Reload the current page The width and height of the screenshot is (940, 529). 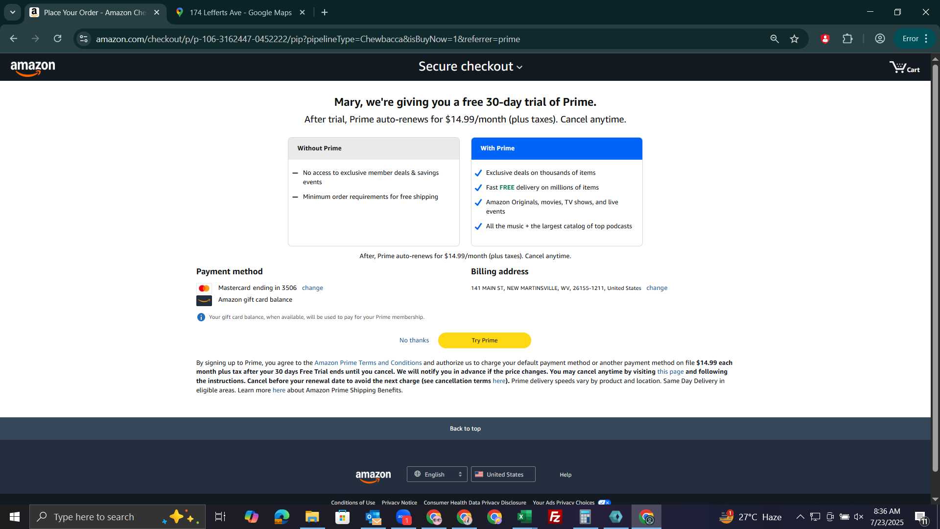tap(58, 39)
